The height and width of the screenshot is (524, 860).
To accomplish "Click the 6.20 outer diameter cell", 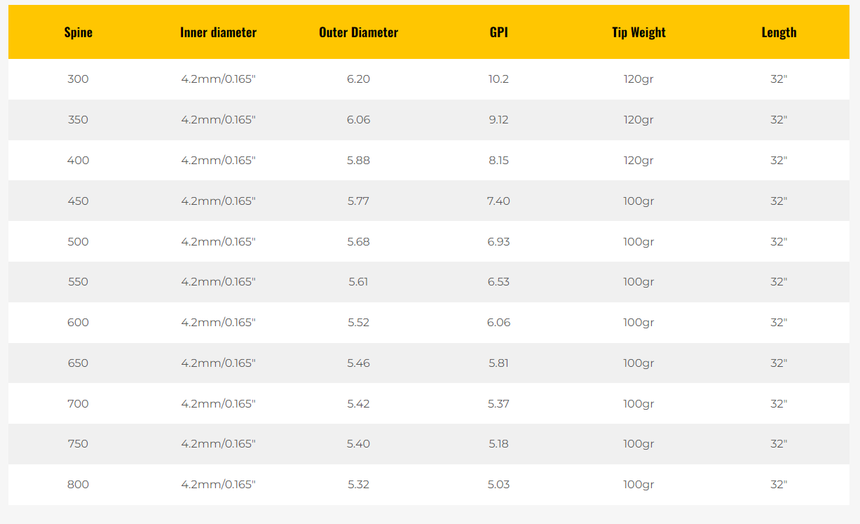I will coord(358,79).
